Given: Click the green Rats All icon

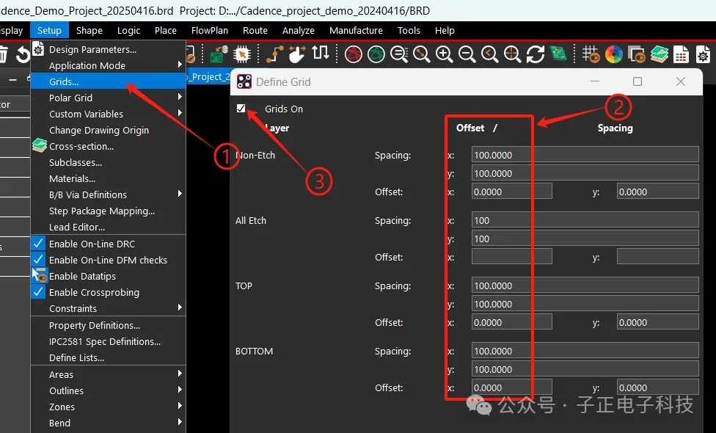Looking at the screenshot, I should [376, 54].
